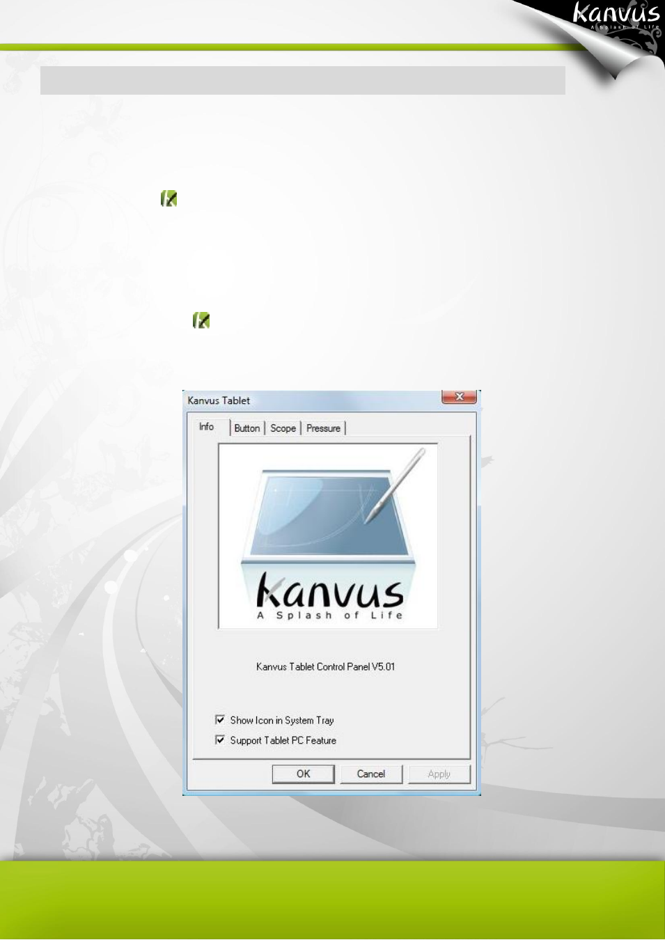Click the Apply button

[439, 774]
